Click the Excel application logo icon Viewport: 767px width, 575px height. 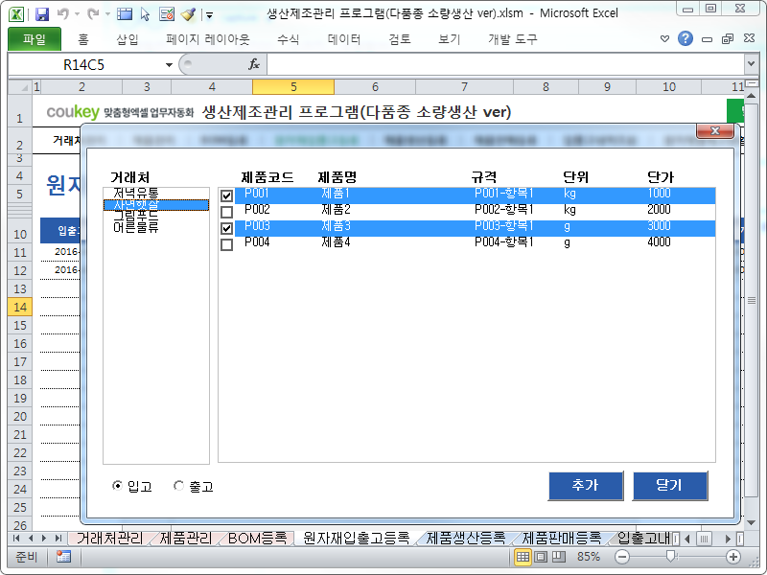point(16,14)
